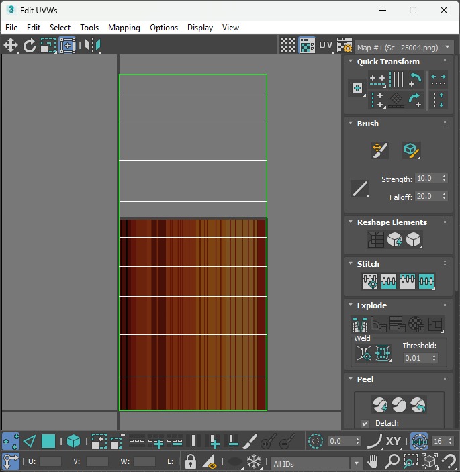Enable Edge sub-object mode
Image resolution: width=460 pixels, height=472 pixels.
pyautogui.click(x=30, y=441)
